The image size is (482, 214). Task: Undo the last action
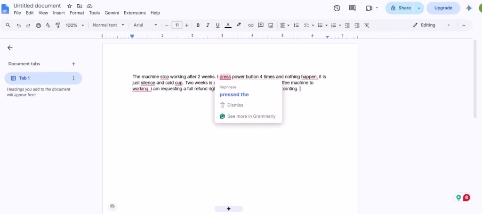click(18, 25)
